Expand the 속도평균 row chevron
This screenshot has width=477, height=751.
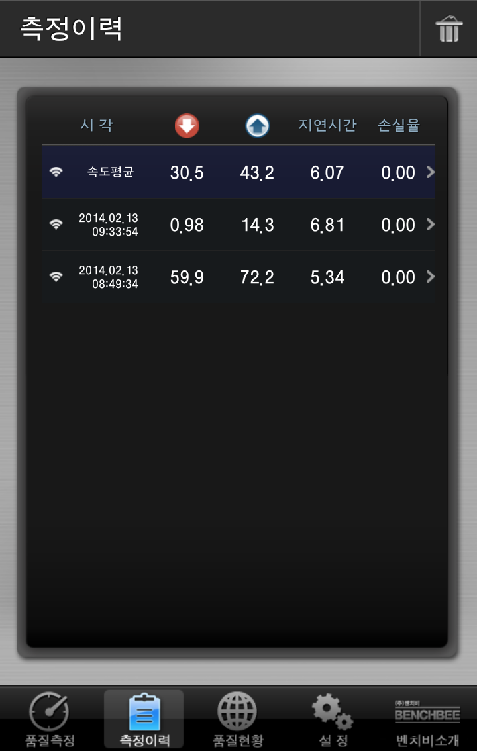coord(430,172)
